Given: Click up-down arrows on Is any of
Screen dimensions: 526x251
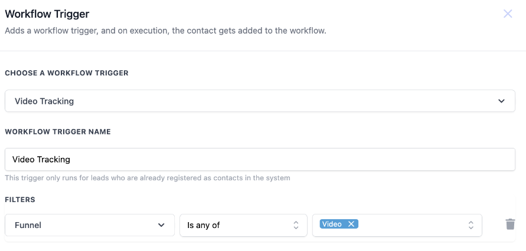Looking at the screenshot, I should 296,225.
